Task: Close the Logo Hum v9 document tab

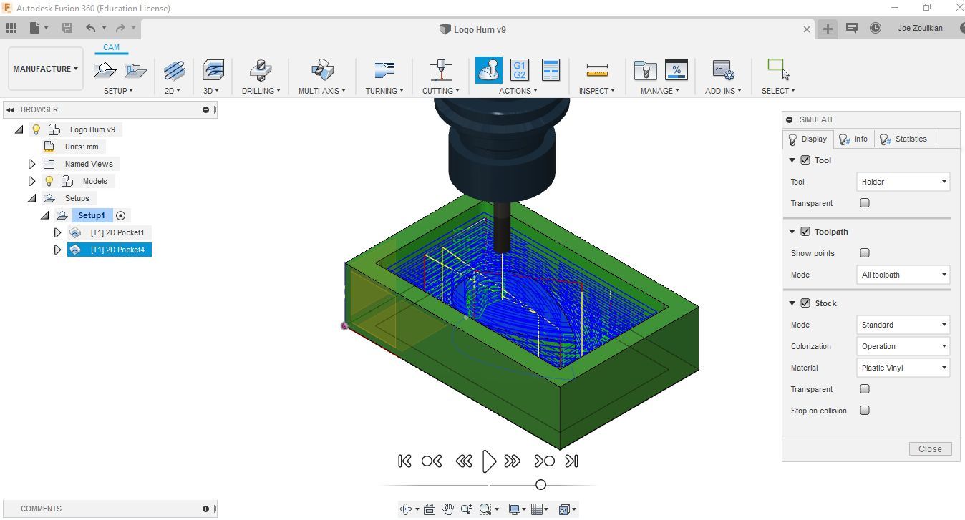Action: pos(807,29)
